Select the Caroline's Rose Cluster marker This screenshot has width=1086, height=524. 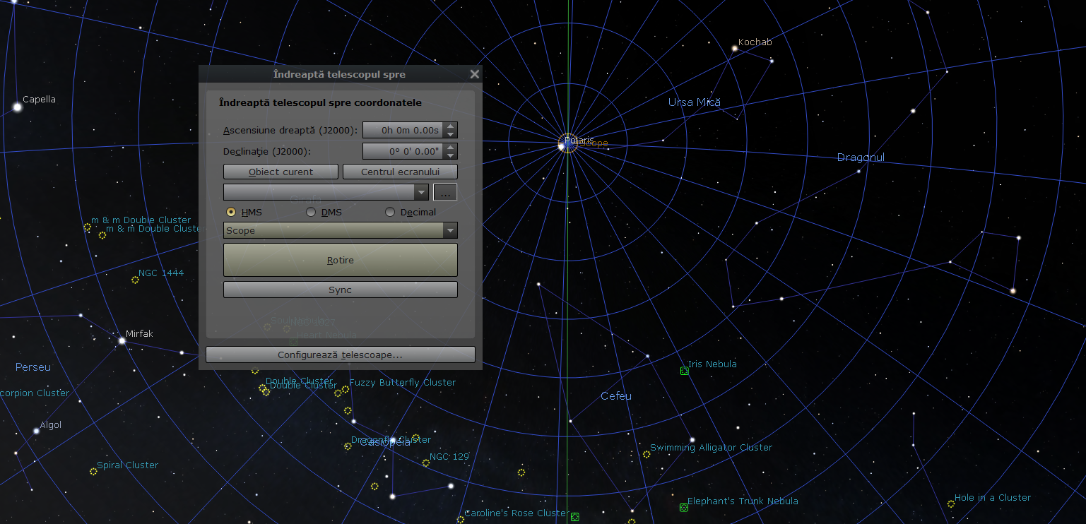(x=460, y=520)
